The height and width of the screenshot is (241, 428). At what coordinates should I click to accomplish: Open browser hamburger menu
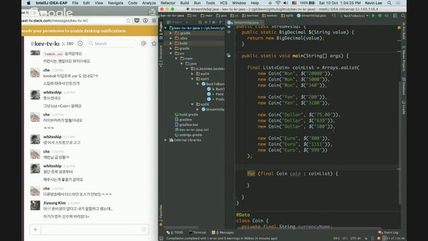pos(154,21)
